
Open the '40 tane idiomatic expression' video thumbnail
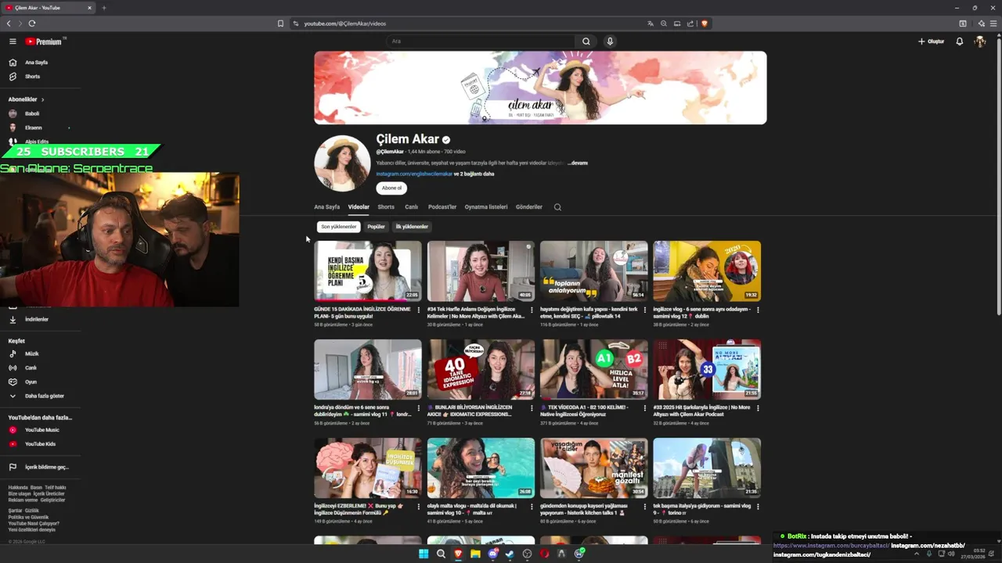pos(481,369)
